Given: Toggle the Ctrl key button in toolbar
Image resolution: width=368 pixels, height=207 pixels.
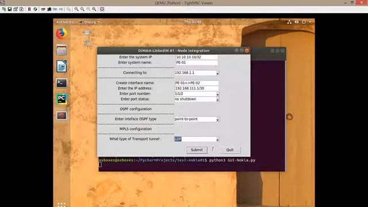Looking at the screenshot, I should coord(55,9).
